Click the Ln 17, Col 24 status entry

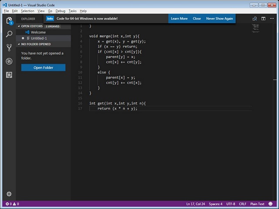pyautogui.click(x=196, y=204)
